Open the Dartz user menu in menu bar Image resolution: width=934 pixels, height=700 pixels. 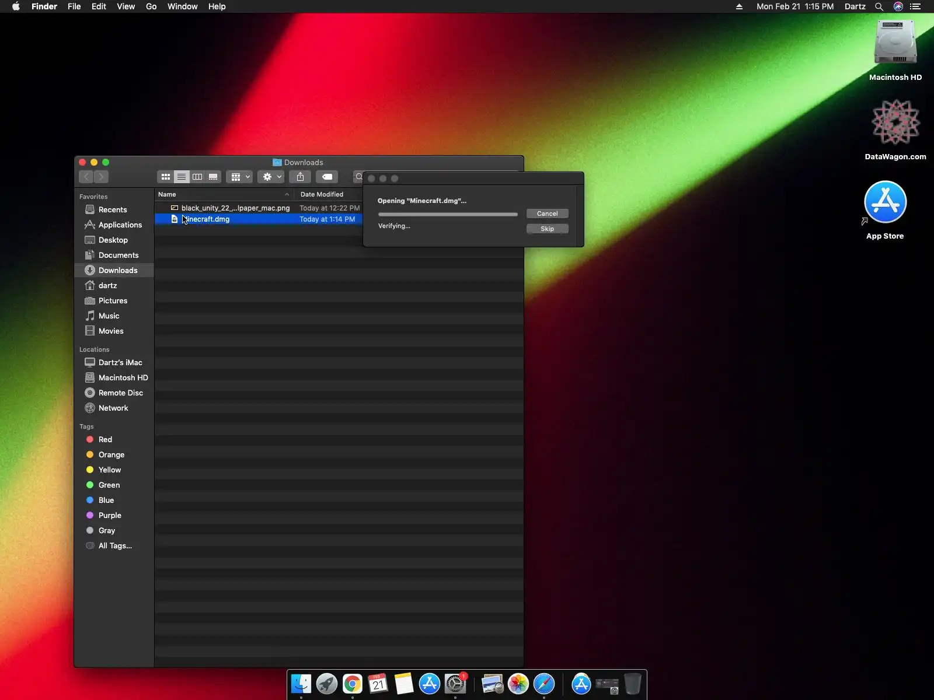(x=855, y=6)
